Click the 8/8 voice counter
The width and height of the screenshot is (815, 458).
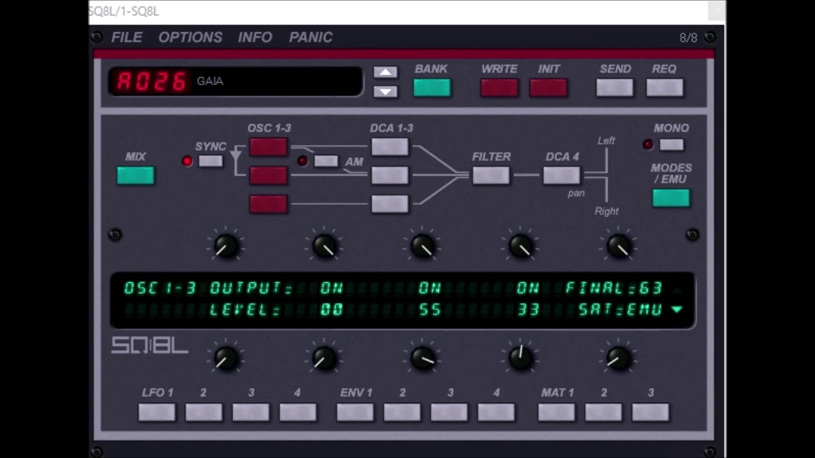click(688, 38)
